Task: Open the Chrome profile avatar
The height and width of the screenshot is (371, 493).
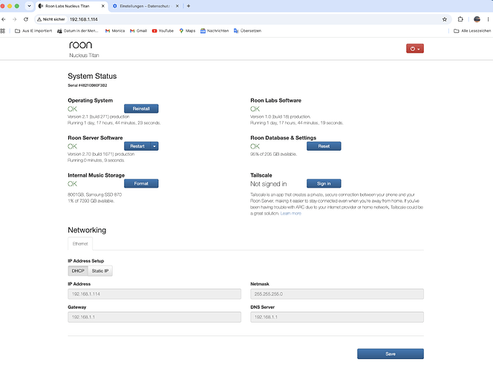Action: [477, 19]
